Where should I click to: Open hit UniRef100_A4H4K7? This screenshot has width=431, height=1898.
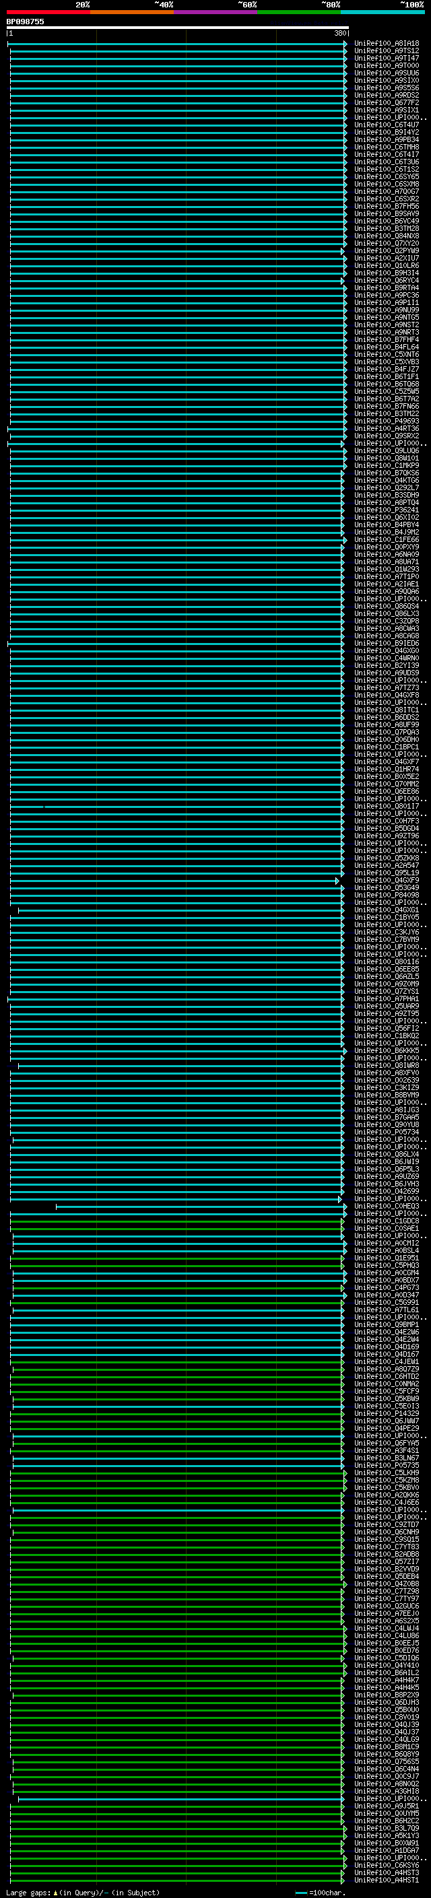click(386, 1679)
